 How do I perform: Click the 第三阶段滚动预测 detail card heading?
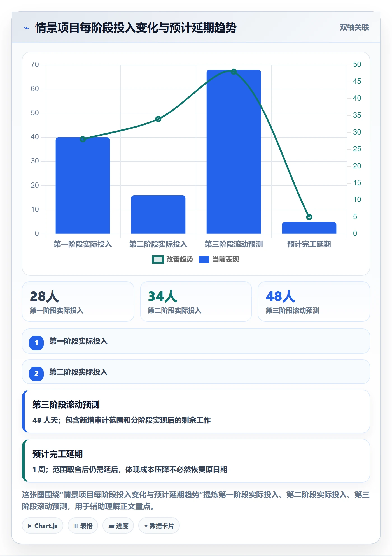[66, 405]
